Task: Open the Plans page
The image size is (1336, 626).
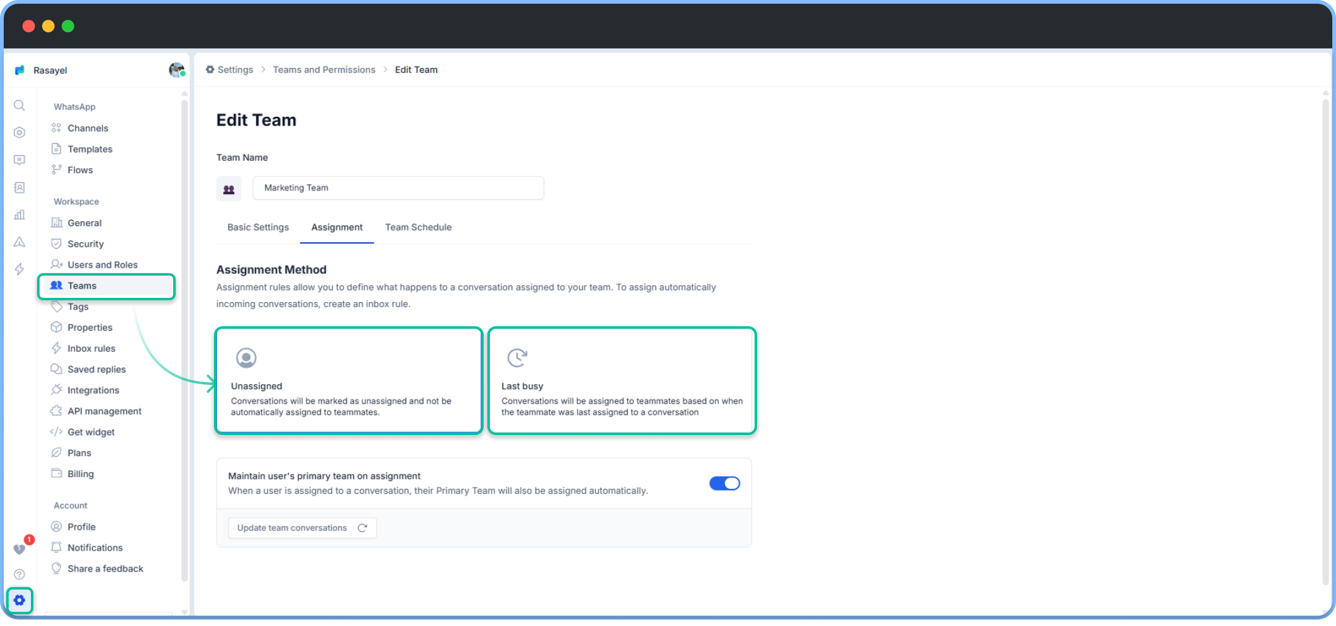Action: tap(79, 453)
